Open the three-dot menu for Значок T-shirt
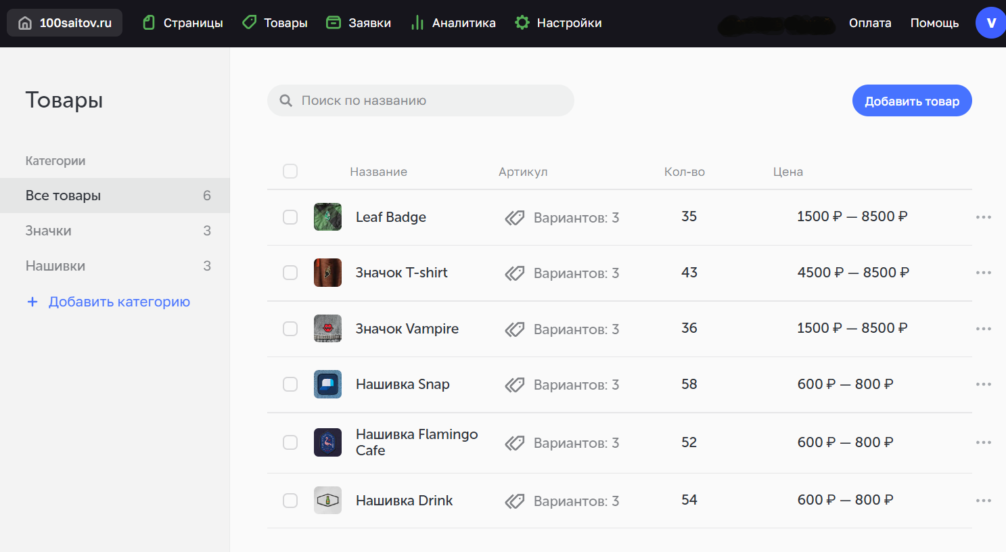1006x552 pixels. point(983,273)
